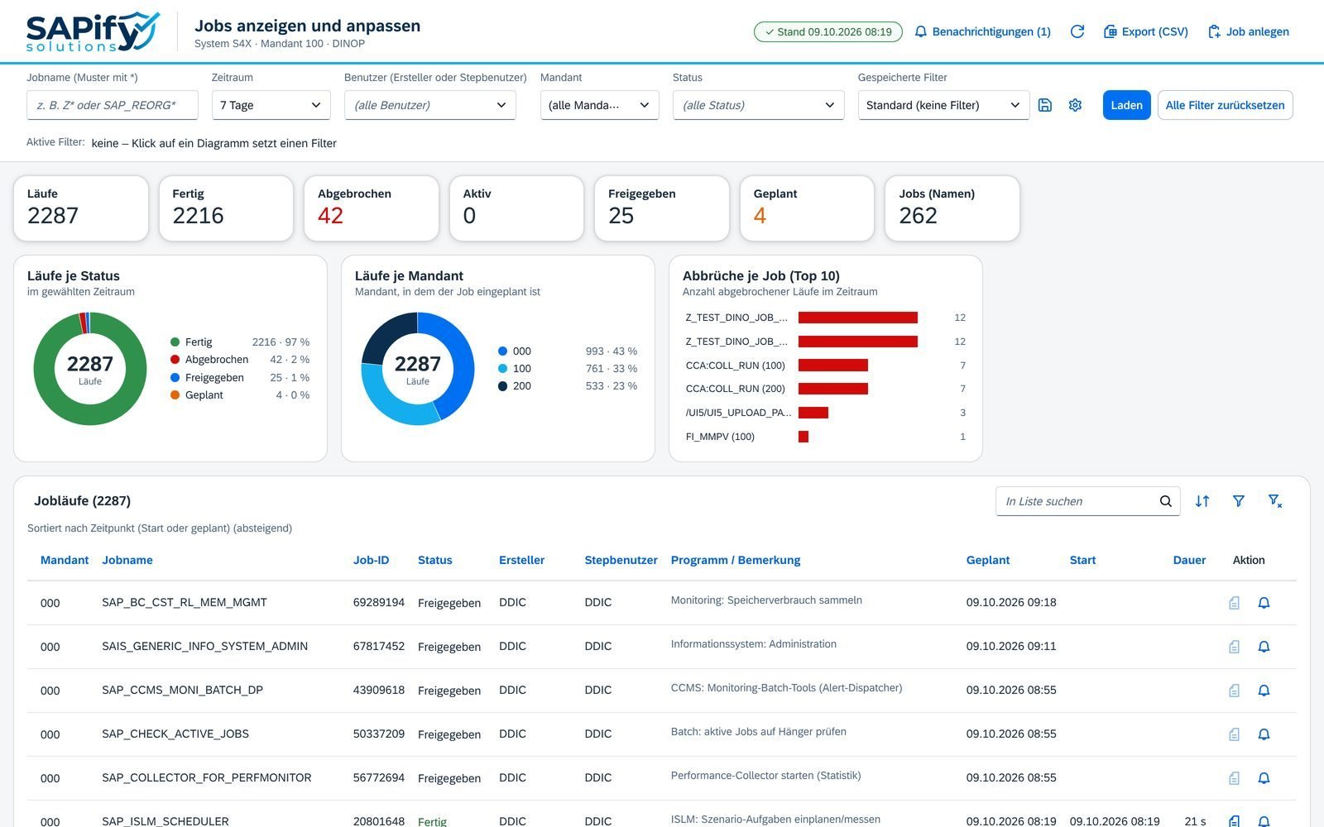Click the Jobname pattern input field
The height and width of the screenshot is (827, 1324).
[113, 105]
